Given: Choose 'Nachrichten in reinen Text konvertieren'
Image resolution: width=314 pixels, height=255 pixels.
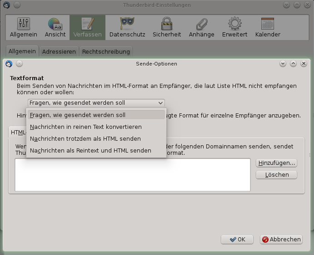Looking at the screenshot, I should 96,127.
